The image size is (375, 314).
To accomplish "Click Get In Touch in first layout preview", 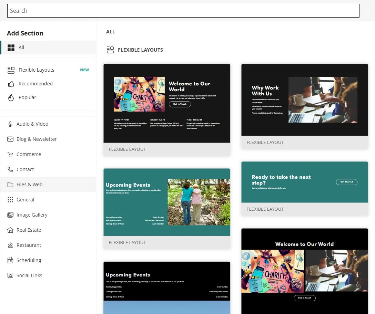I will 180,104.
